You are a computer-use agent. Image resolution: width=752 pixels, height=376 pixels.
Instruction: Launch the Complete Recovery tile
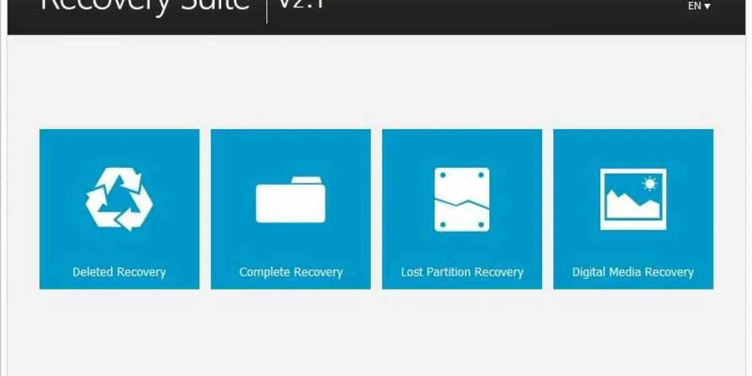coord(291,209)
